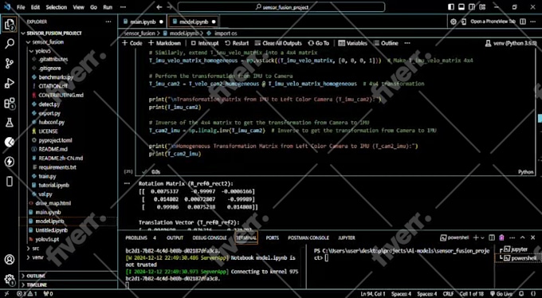Image resolution: width=542 pixels, height=298 pixels.
Task: Toggle bottom panel layout icon
Action: click(x=461, y=7)
